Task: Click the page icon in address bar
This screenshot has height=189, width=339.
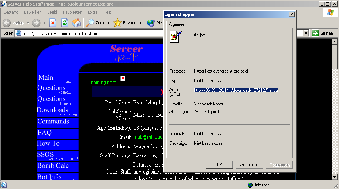Action: (18, 33)
